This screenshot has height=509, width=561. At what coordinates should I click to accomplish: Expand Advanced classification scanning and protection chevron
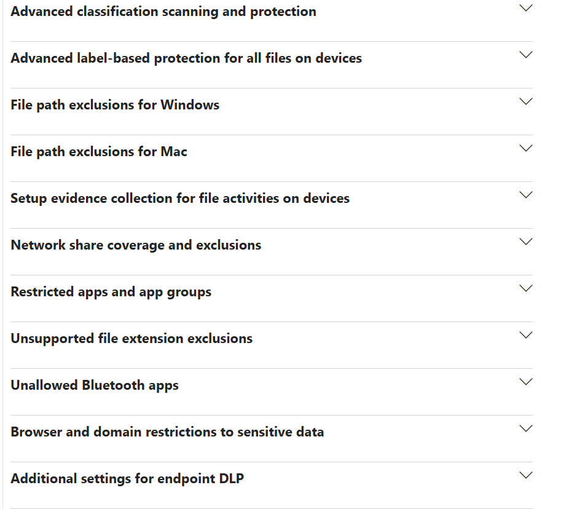(x=525, y=9)
